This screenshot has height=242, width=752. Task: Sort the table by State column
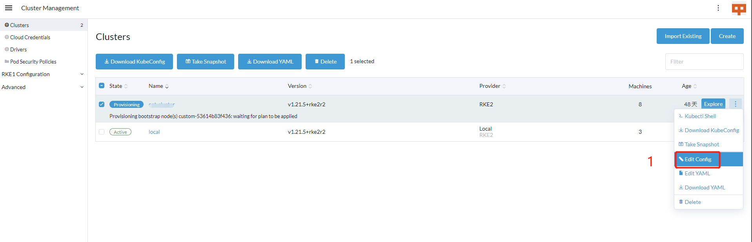pos(118,86)
